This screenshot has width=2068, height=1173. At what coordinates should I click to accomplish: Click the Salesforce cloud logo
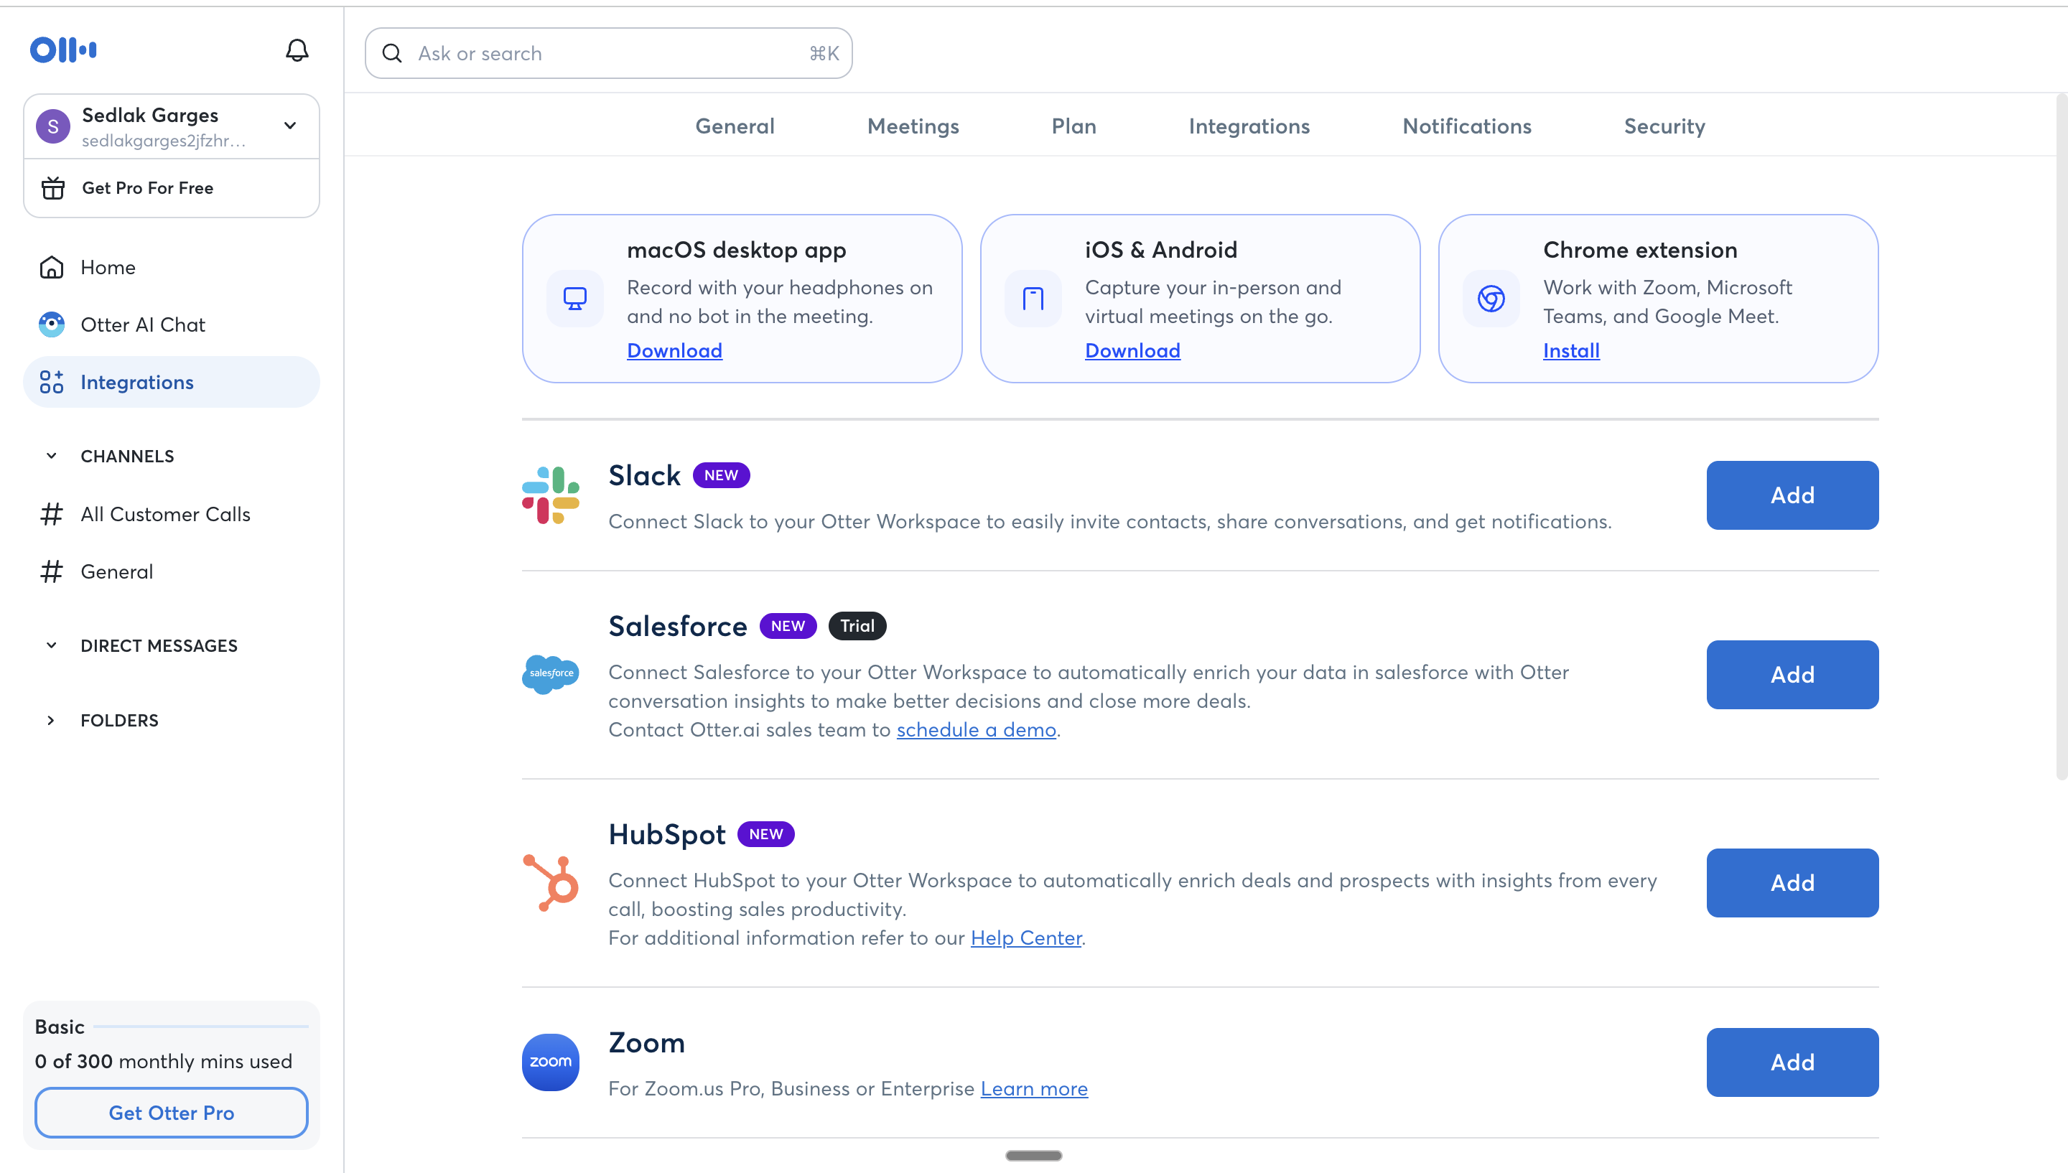pyautogui.click(x=550, y=673)
